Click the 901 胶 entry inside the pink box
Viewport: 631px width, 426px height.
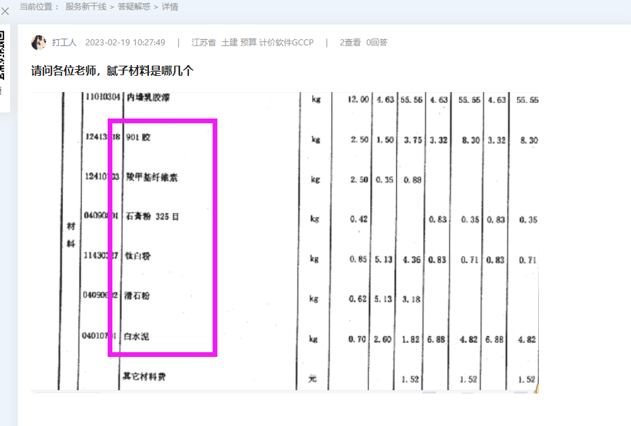(x=138, y=137)
